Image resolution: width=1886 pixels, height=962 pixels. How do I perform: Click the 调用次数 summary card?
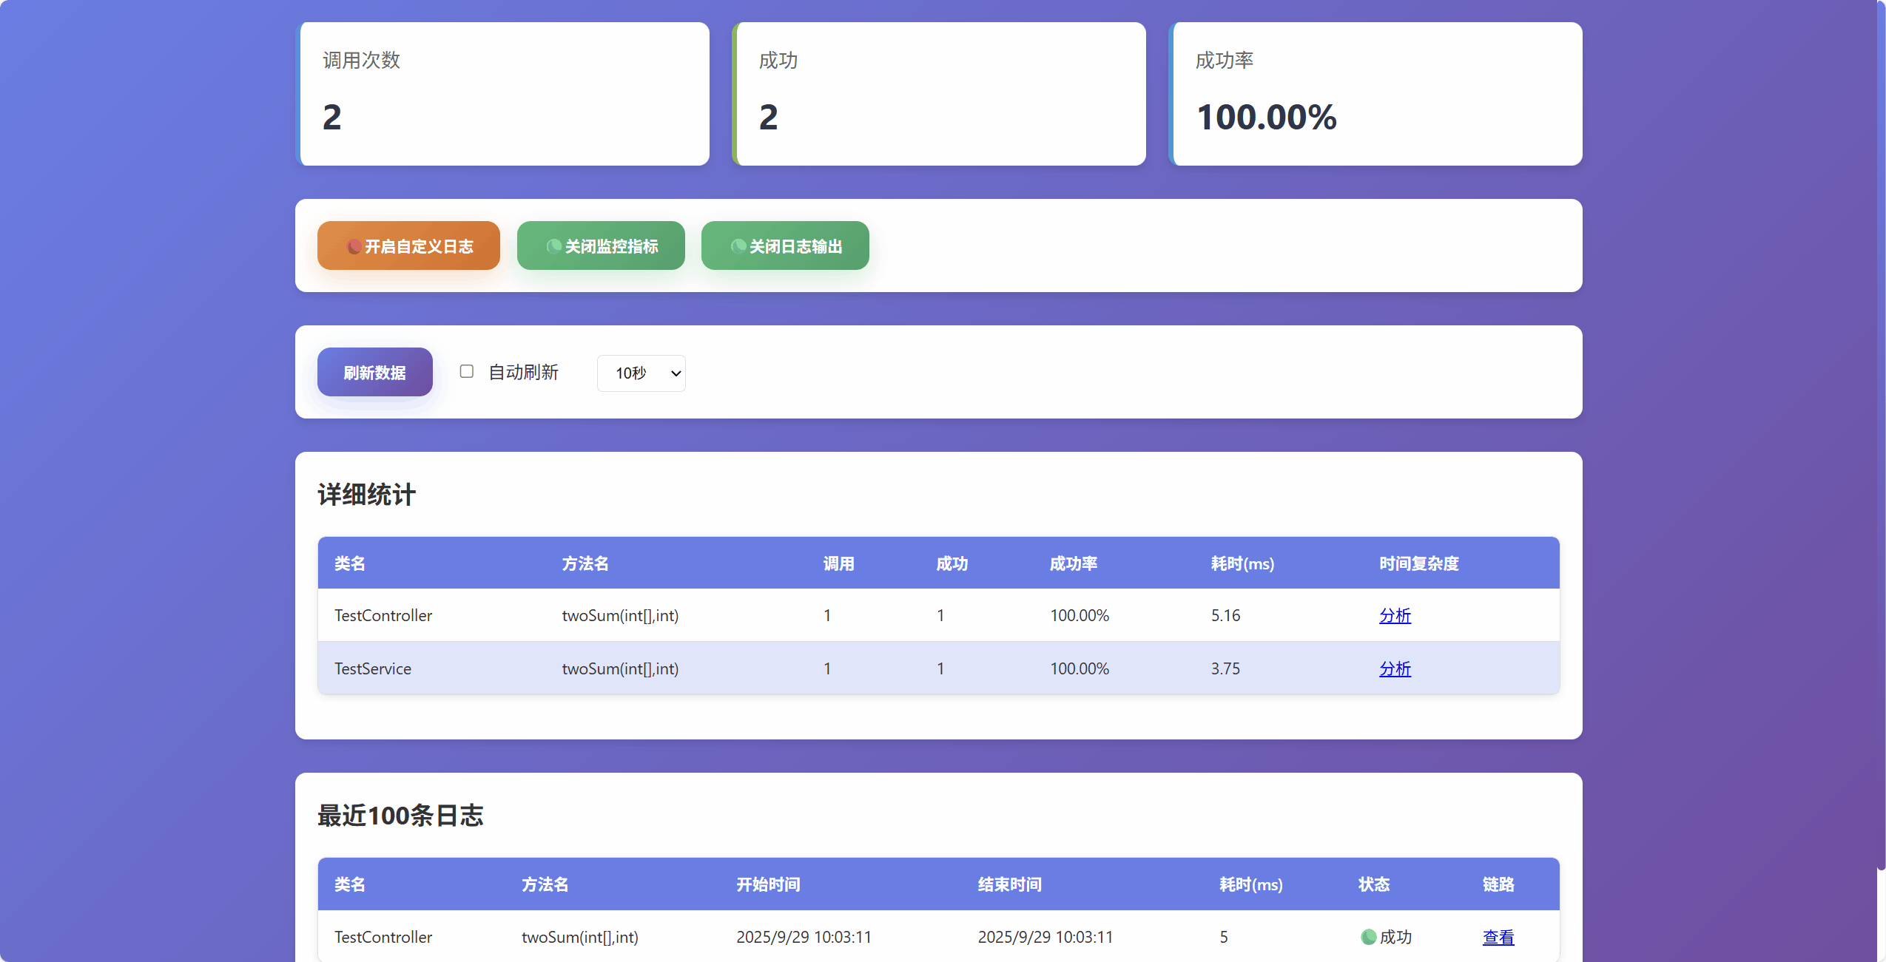503,94
